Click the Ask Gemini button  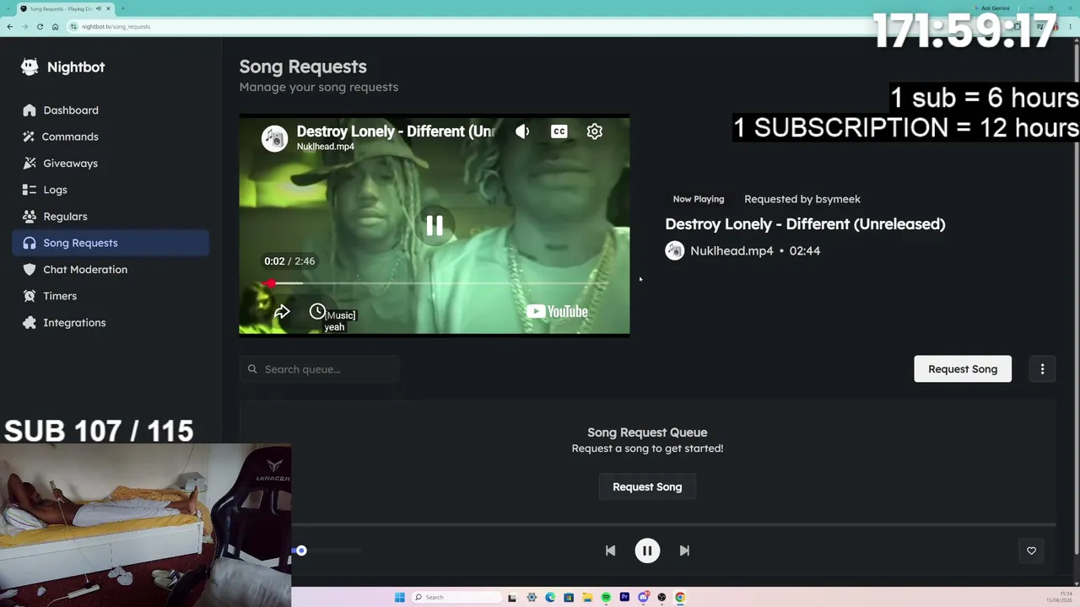(992, 8)
